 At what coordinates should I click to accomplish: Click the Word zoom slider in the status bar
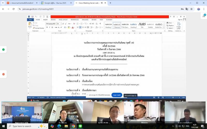click(x=173, y=98)
